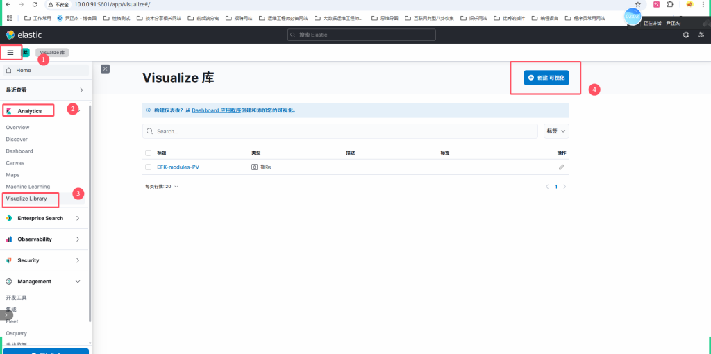Open the help icon in top header
The width and height of the screenshot is (711, 354).
click(x=686, y=35)
